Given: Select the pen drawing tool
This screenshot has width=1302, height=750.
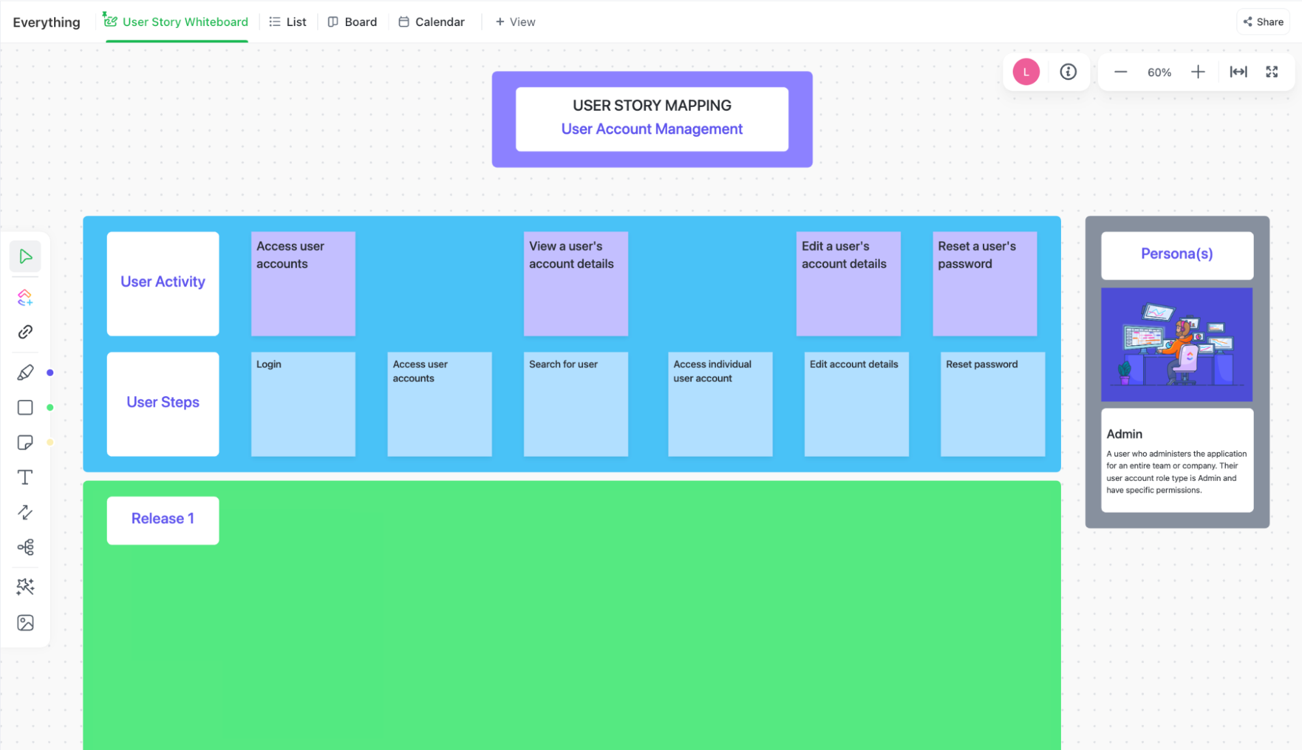Looking at the screenshot, I should click(25, 373).
